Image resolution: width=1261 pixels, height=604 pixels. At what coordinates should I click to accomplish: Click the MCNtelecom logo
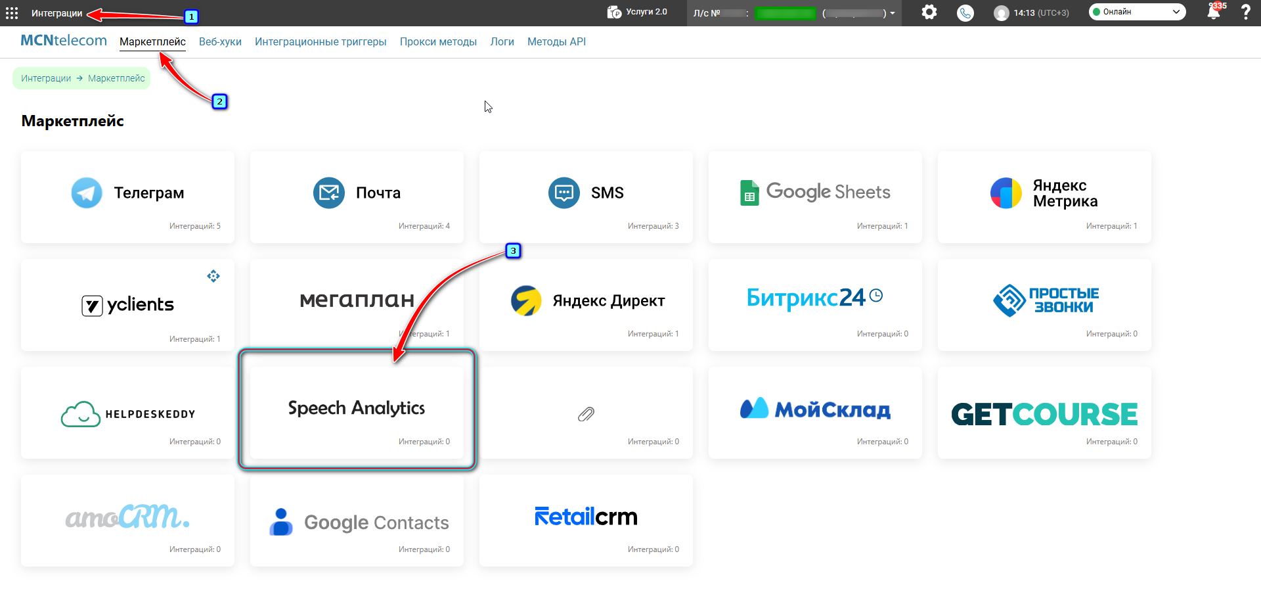point(64,40)
